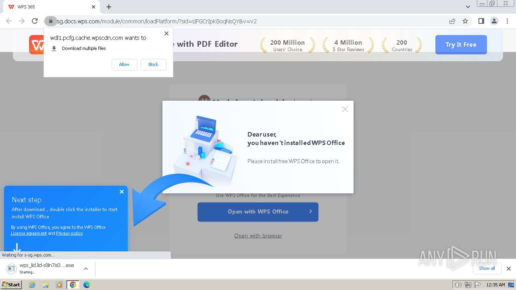Open File Explorer from taskbar
This screenshot has width=516, height=290.
point(46,285)
